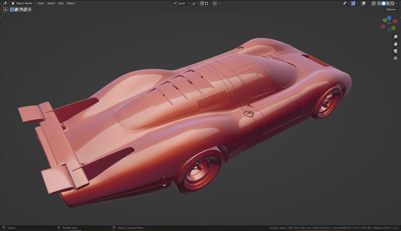This screenshot has height=231, width=401.
Task: Switch to Wireframe shading
Action: [x=379, y=3]
